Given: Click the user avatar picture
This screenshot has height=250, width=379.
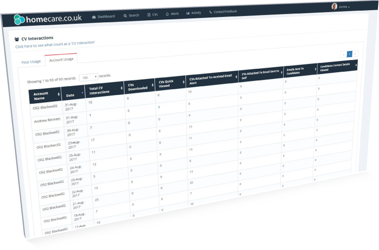Looking at the screenshot, I should [x=334, y=6].
